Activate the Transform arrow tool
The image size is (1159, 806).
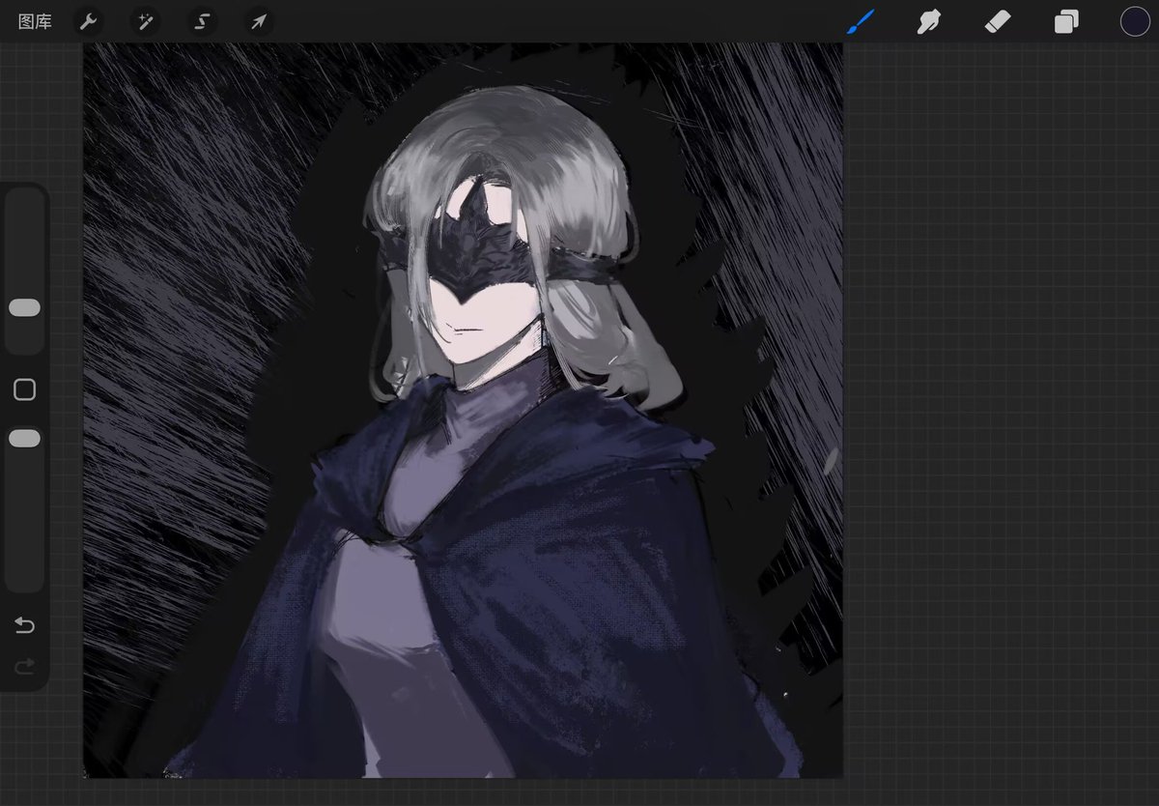pos(258,21)
